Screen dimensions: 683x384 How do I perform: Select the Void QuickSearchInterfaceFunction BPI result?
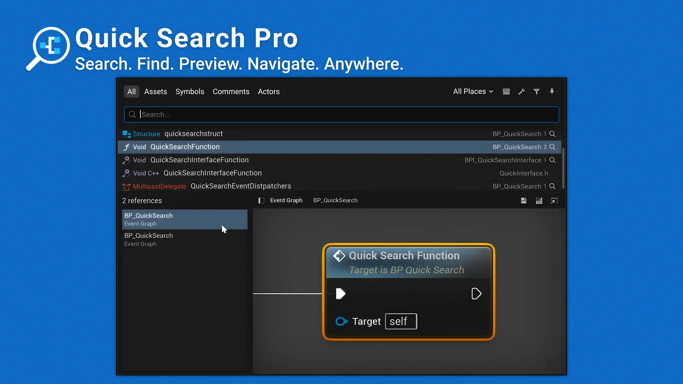339,160
